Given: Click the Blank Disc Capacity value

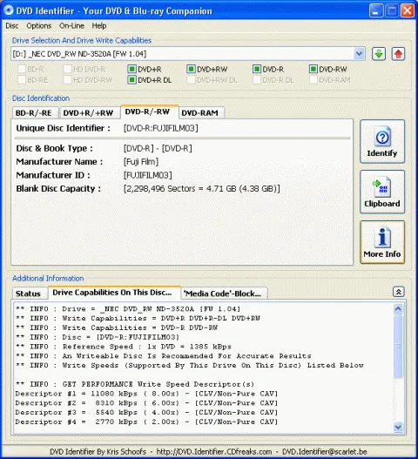Looking at the screenshot, I should click(x=201, y=188).
